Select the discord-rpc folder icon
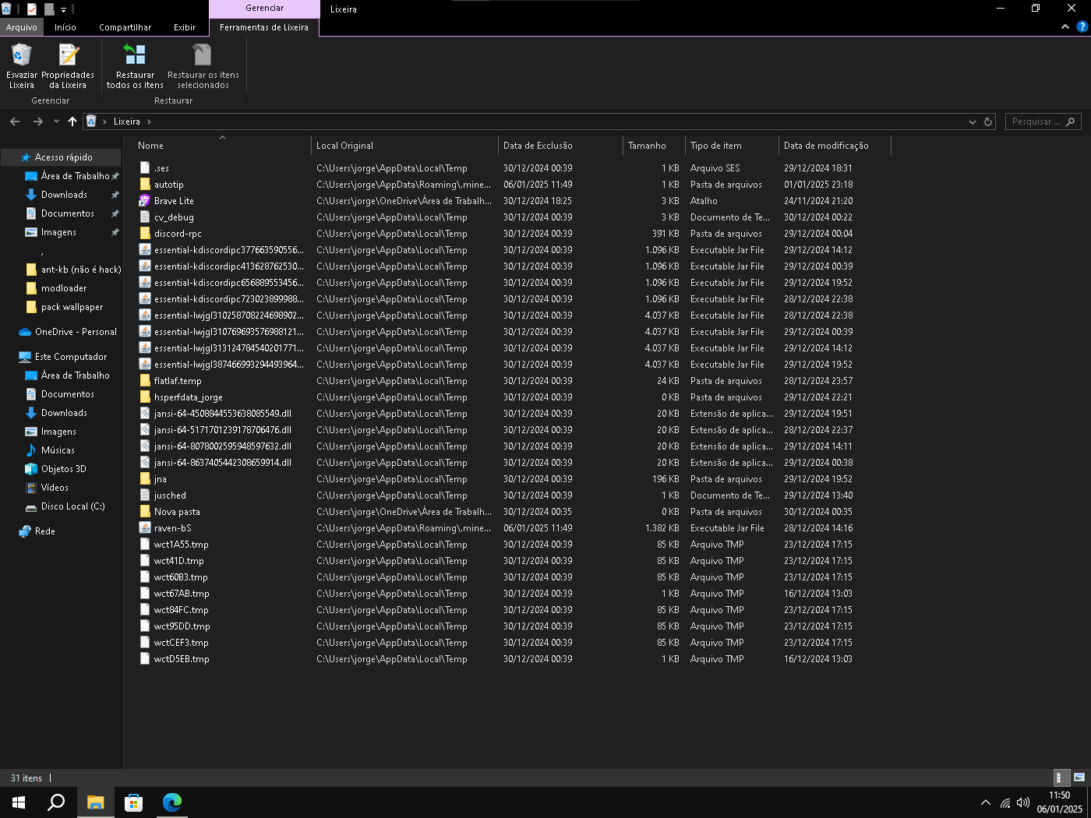Viewport: 1091px width, 818px height. point(144,234)
